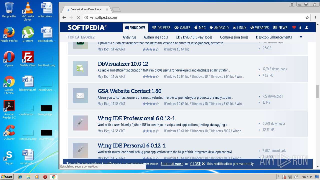Launch µTorrent desktop shortcut
The height and width of the screenshot is (180, 320).
click(27, 34)
